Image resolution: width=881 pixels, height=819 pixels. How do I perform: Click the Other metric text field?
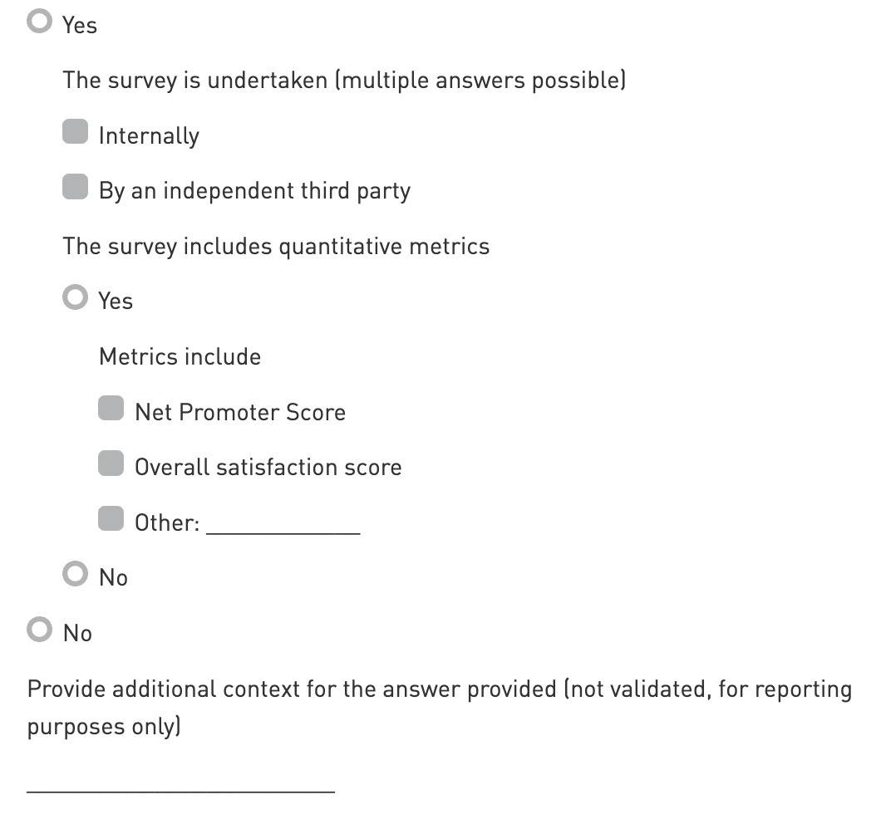(x=283, y=523)
